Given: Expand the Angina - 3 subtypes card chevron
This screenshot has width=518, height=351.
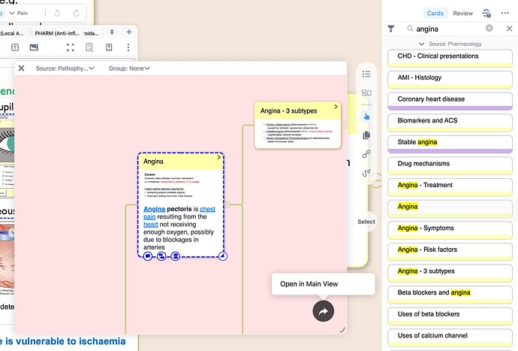Looking at the screenshot, I should click(336, 107).
